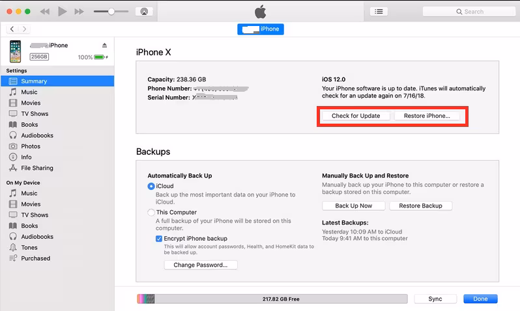Screen dimensions: 520x311
Task: Click the Phone Number label
Action: point(169,88)
